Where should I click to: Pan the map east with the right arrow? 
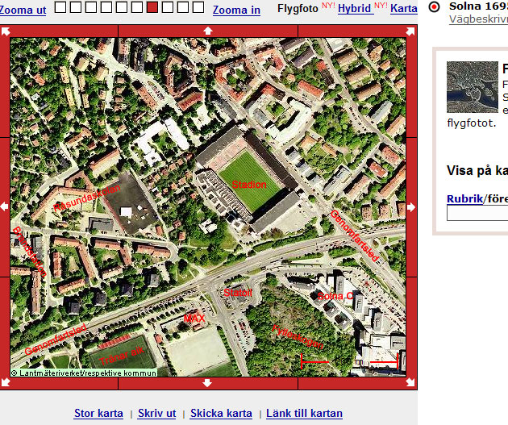[410, 207]
